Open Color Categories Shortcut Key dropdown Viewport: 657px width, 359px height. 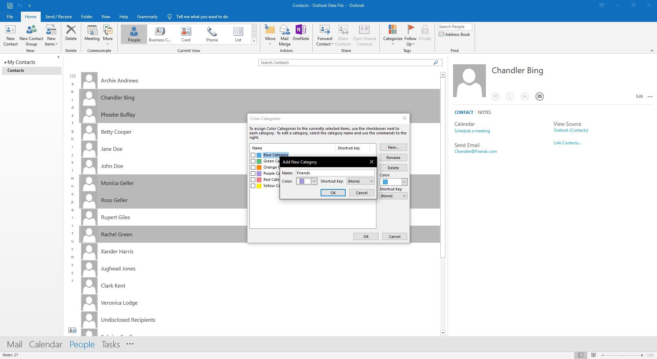point(393,196)
